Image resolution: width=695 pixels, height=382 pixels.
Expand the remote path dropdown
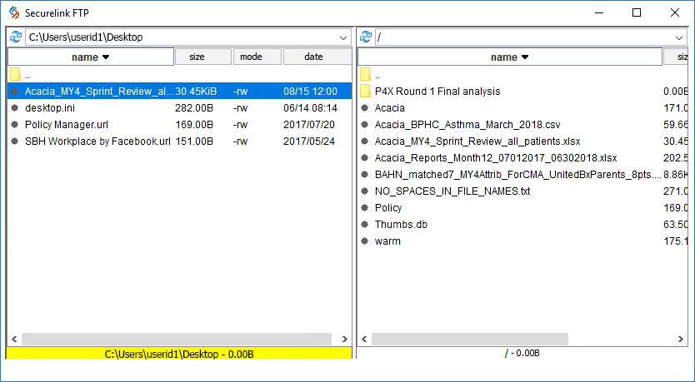(681, 37)
